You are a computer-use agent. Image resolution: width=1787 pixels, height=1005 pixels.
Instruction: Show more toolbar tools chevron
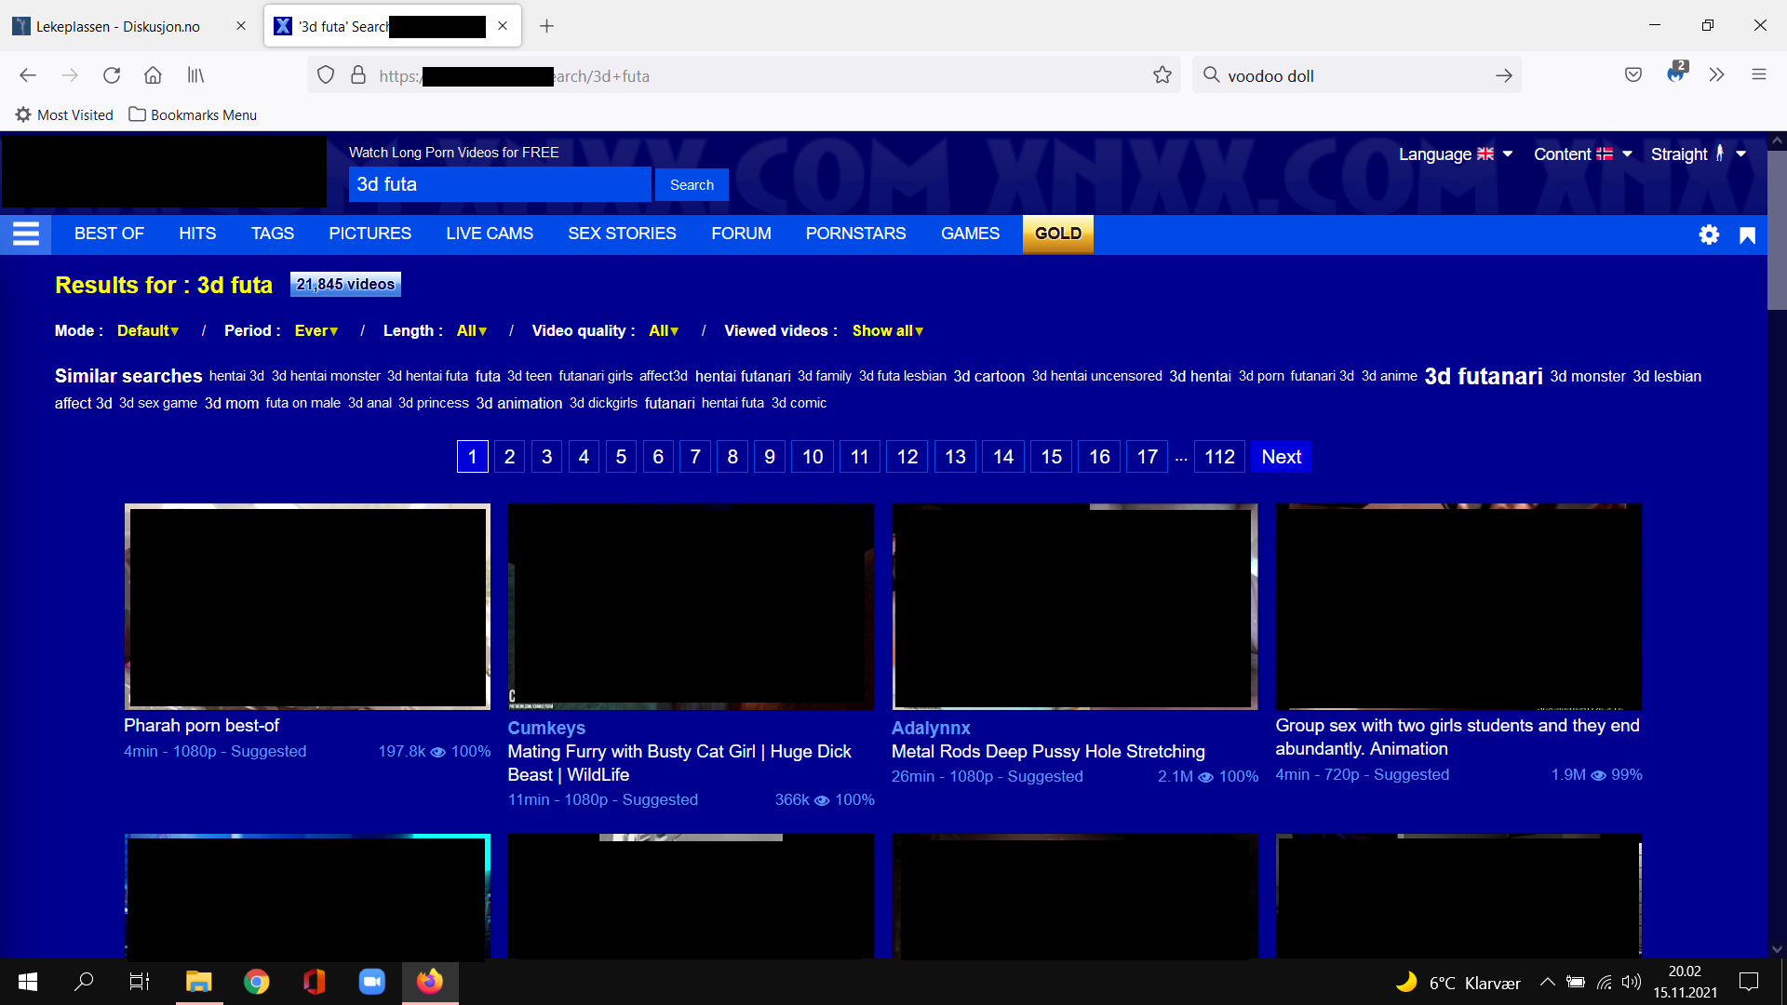coord(1717,75)
